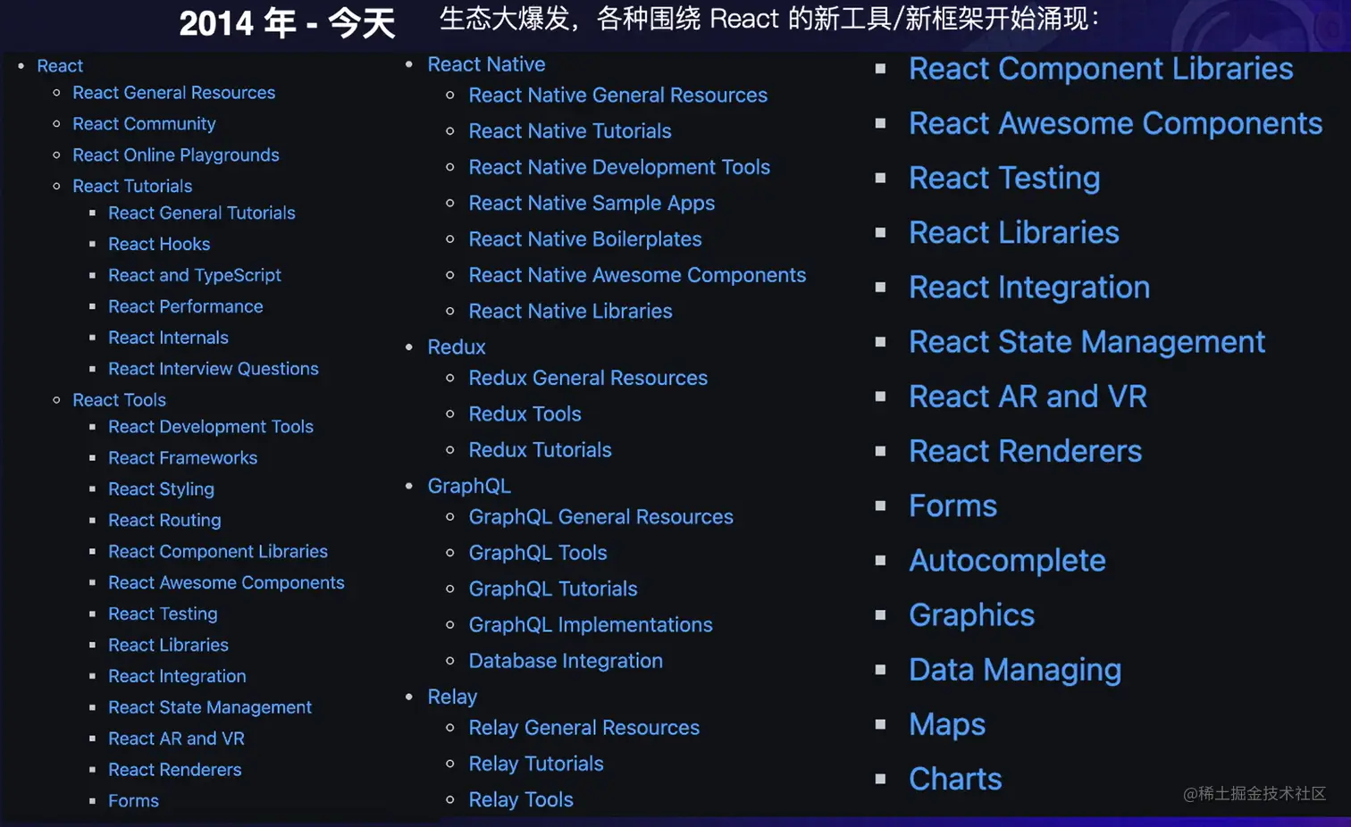Select 'GraphQL Tools'
Image resolution: width=1351 pixels, height=827 pixels.
pyautogui.click(x=537, y=554)
